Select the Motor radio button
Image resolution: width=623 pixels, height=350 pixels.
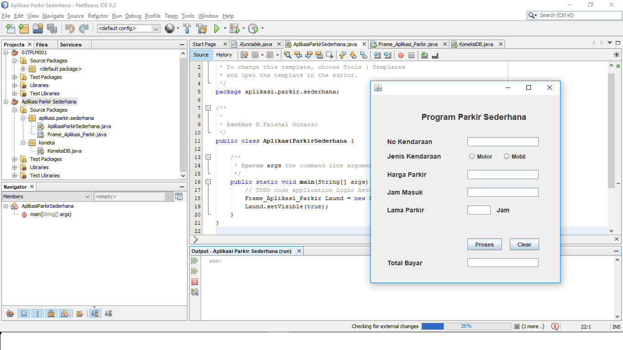coord(472,156)
